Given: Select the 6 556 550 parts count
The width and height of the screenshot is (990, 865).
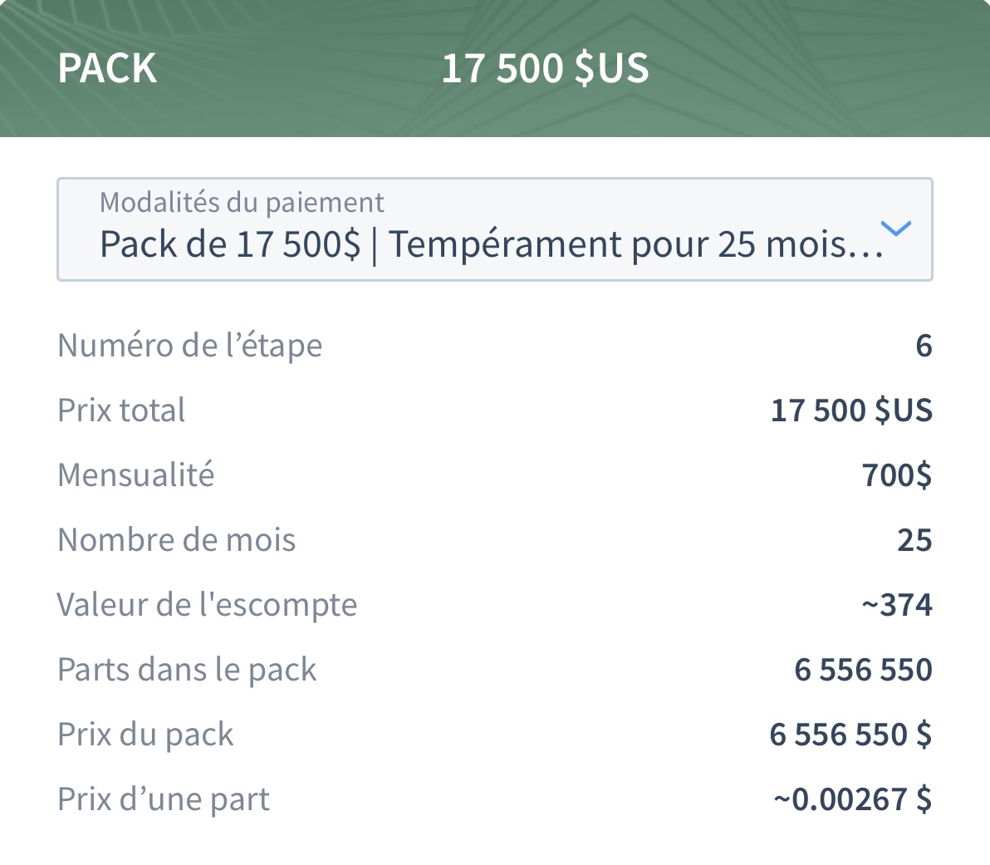Looking at the screenshot, I should [863, 669].
